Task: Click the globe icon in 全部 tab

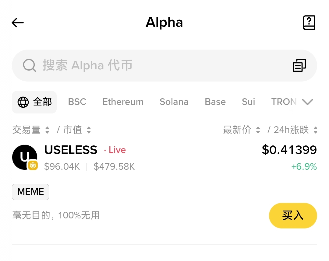Action: click(23, 102)
